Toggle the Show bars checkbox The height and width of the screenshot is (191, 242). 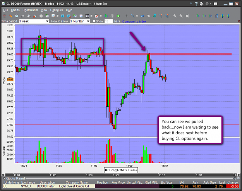pos(94,21)
